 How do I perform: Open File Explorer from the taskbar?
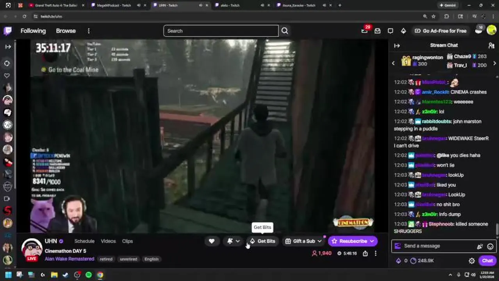click(x=54, y=275)
